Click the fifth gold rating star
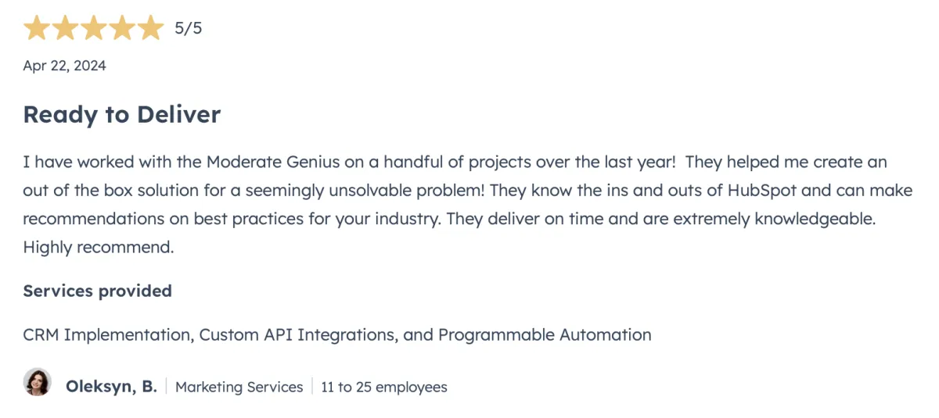Screen dimensions: 939x418 pos(149,28)
